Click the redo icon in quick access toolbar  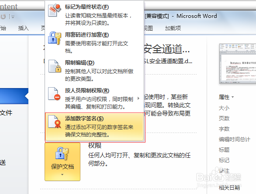[3, 17]
